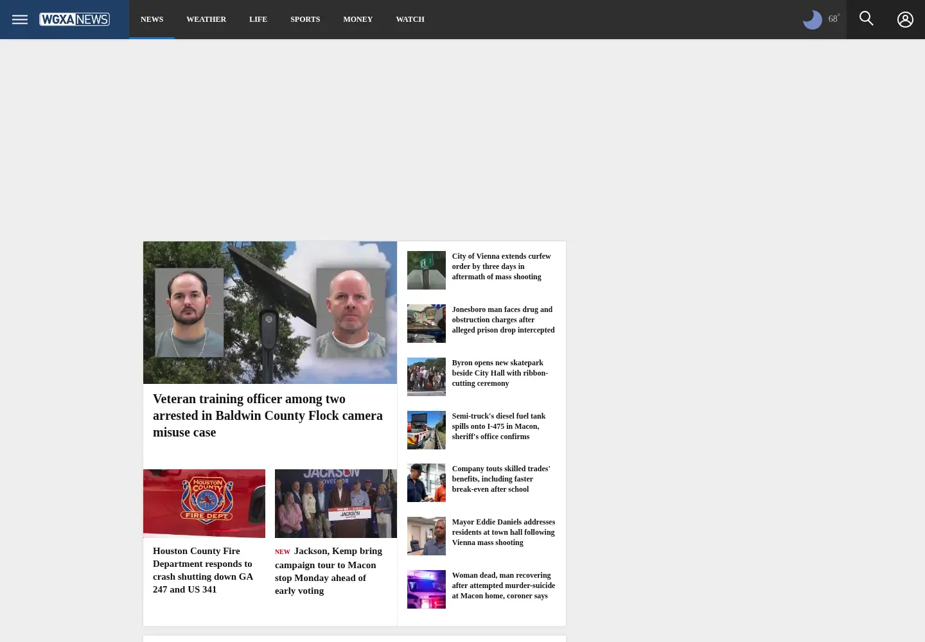Read Semi-truck diesel fuel spill headline

click(x=498, y=426)
